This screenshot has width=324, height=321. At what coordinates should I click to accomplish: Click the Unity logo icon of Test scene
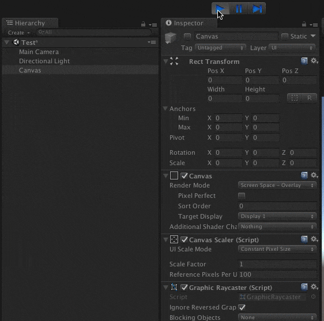pos(16,42)
